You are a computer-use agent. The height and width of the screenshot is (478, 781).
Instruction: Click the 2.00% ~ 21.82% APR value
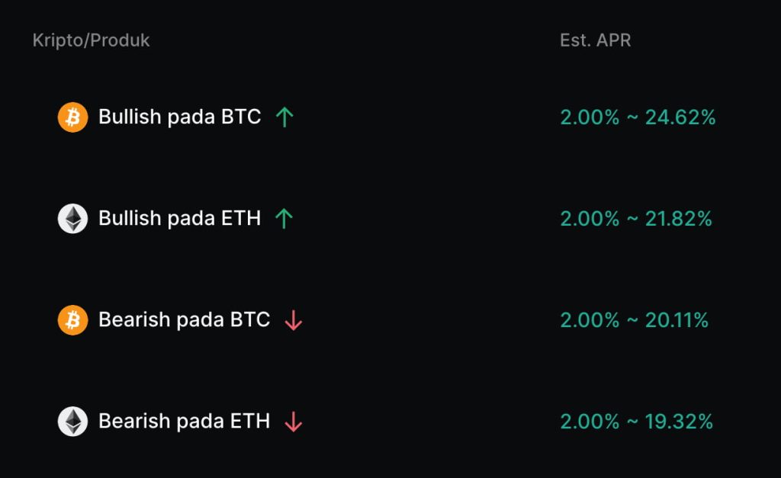636,219
